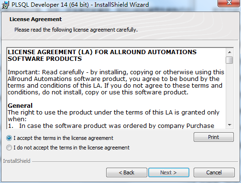This screenshot has width=241, height=183.
Task: Click the license scrollbar thumb
Action: [x=230, y=60]
